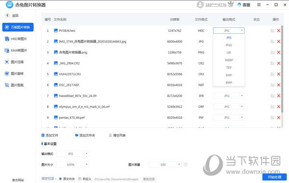Open the hamburger menu in title bar

(x=259, y=5)
